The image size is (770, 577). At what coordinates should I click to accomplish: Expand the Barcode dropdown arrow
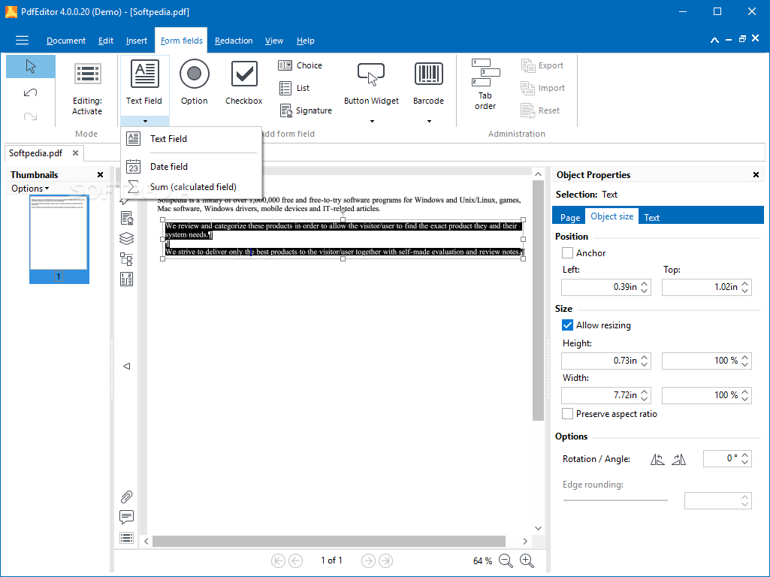(429, 121)
